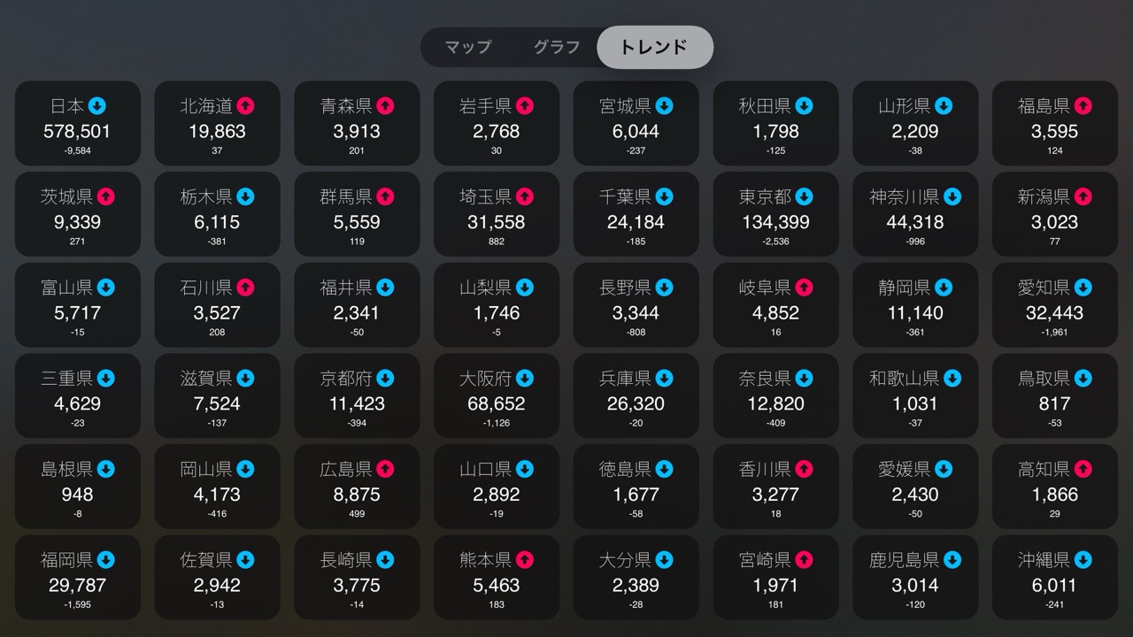
Task: Click the blue down arrow next to 日本
Action: (x=97, y=106)
